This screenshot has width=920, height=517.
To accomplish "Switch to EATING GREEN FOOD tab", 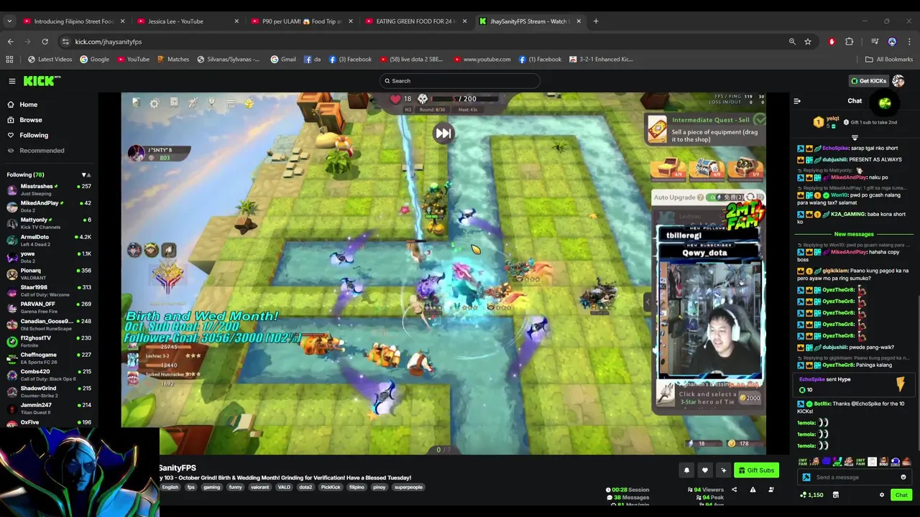I will click(x=417, y=22).
